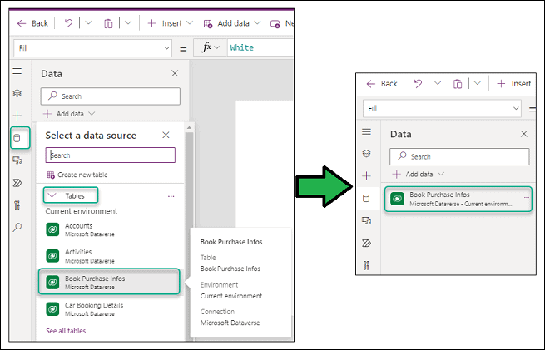Viewport: 545px width, 350px height.
Task: Close the Data pane in left window
Action: 175,74
